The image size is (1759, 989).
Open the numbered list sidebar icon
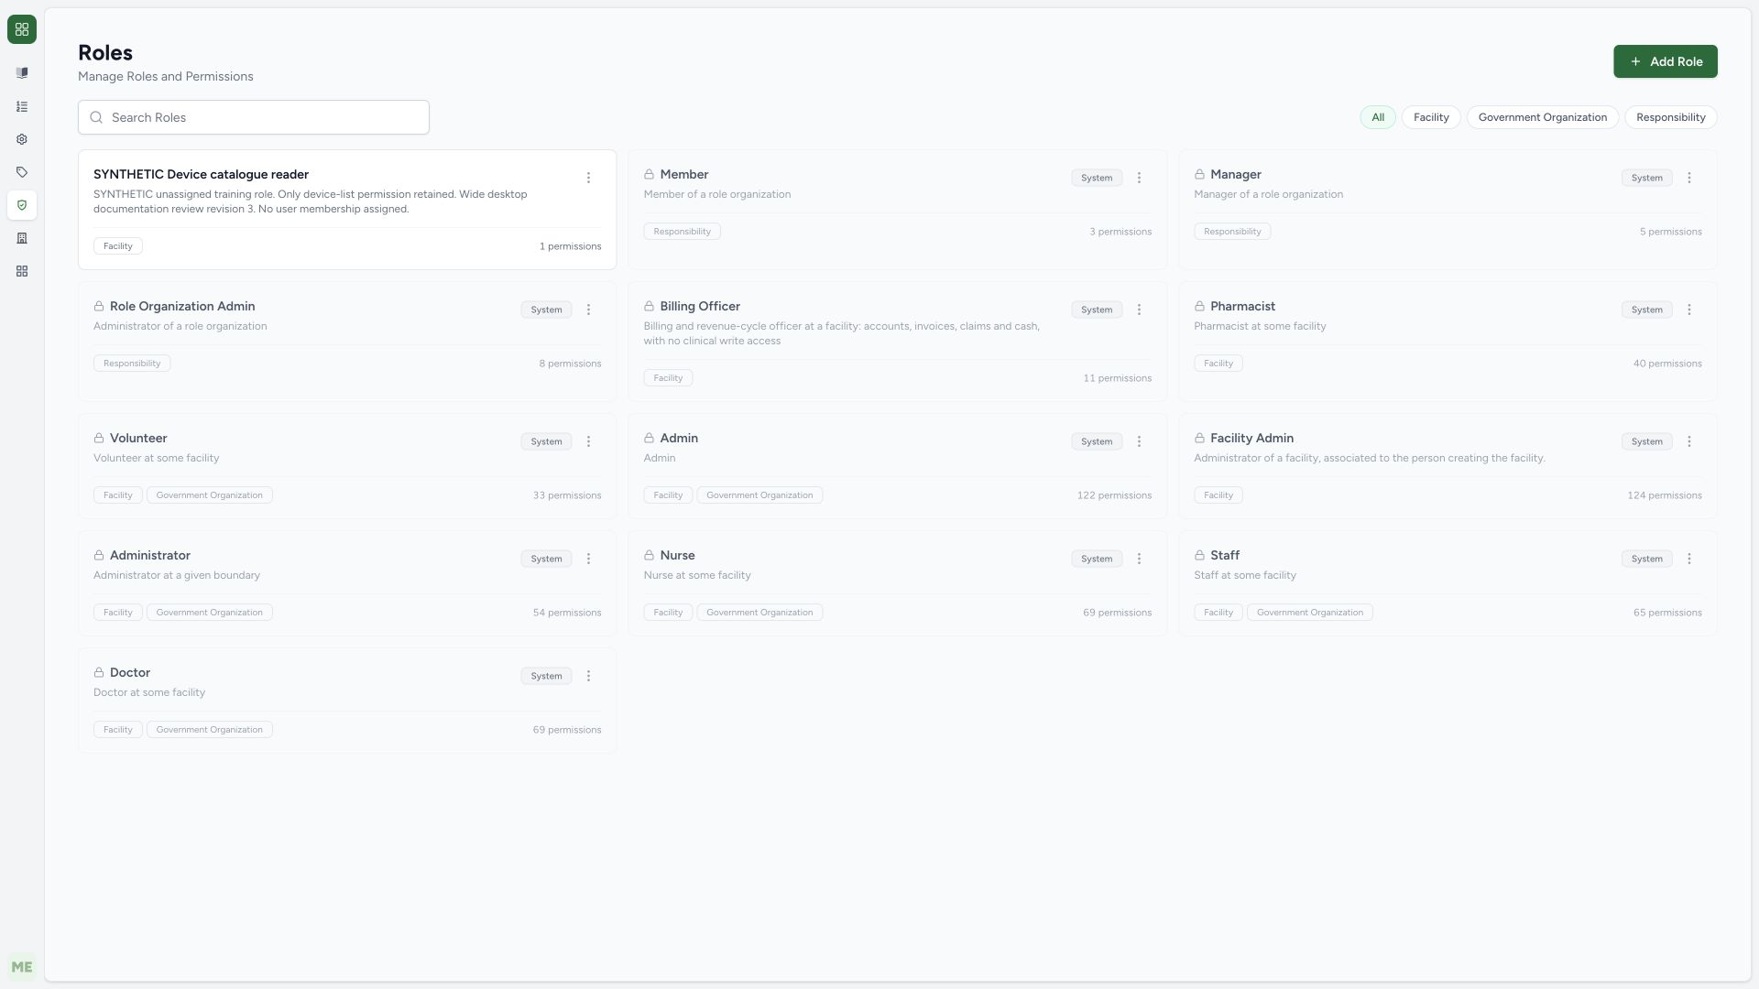(x=22, y=106)
